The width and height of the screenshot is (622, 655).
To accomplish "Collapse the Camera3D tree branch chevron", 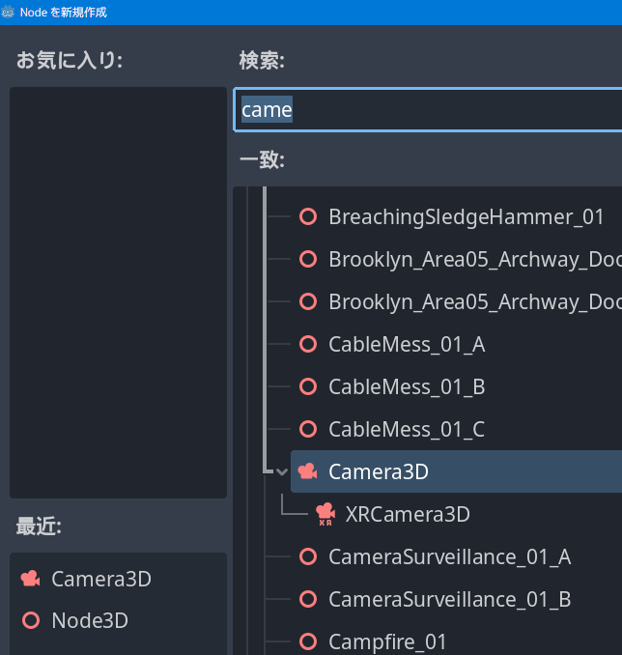I will (x=282, y=471).
